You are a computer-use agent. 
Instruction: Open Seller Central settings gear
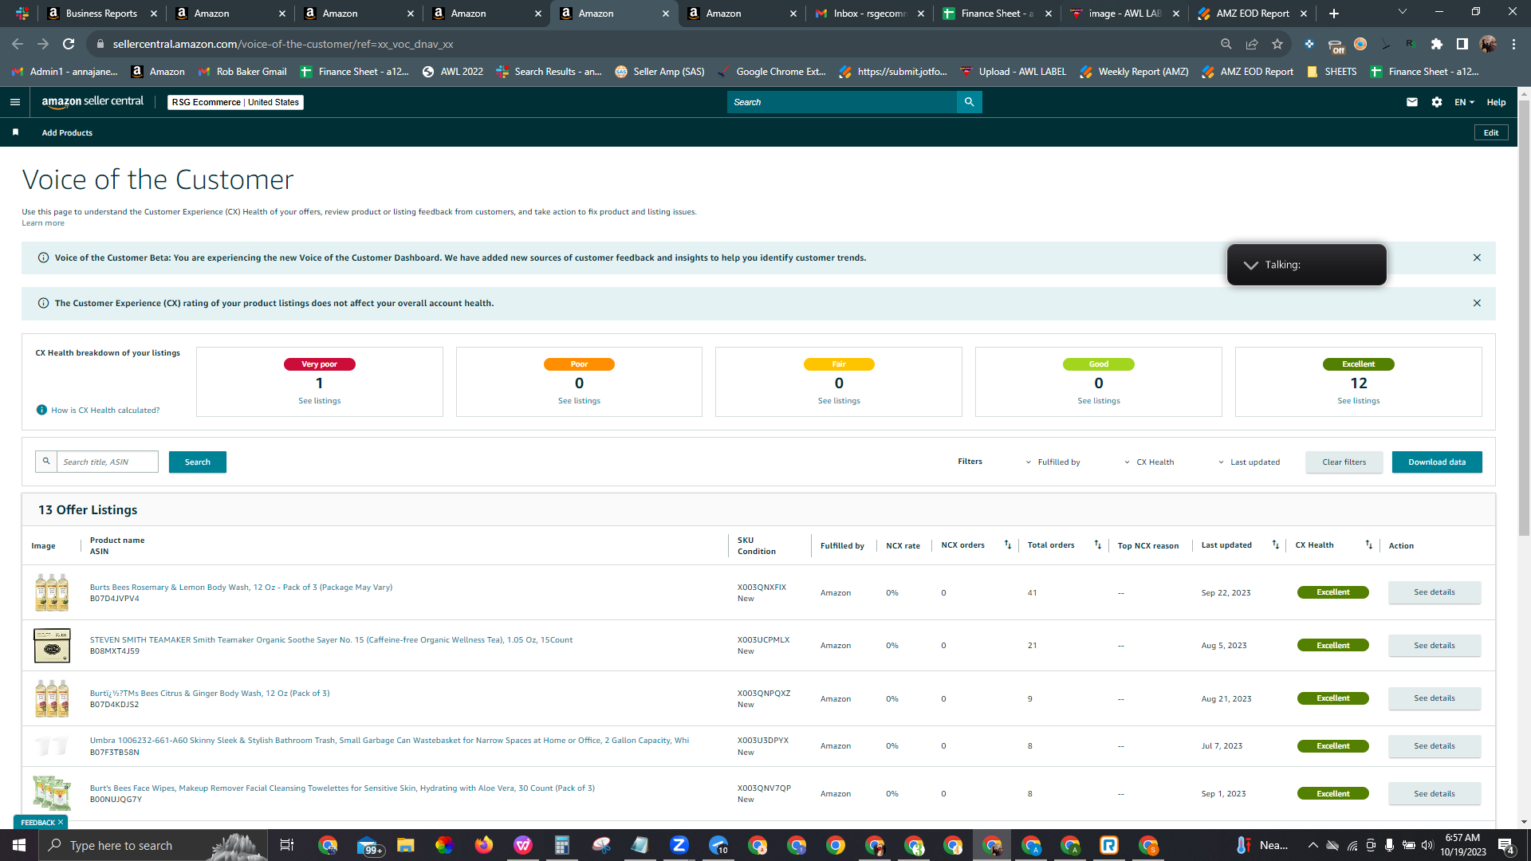click(1437, 102)
